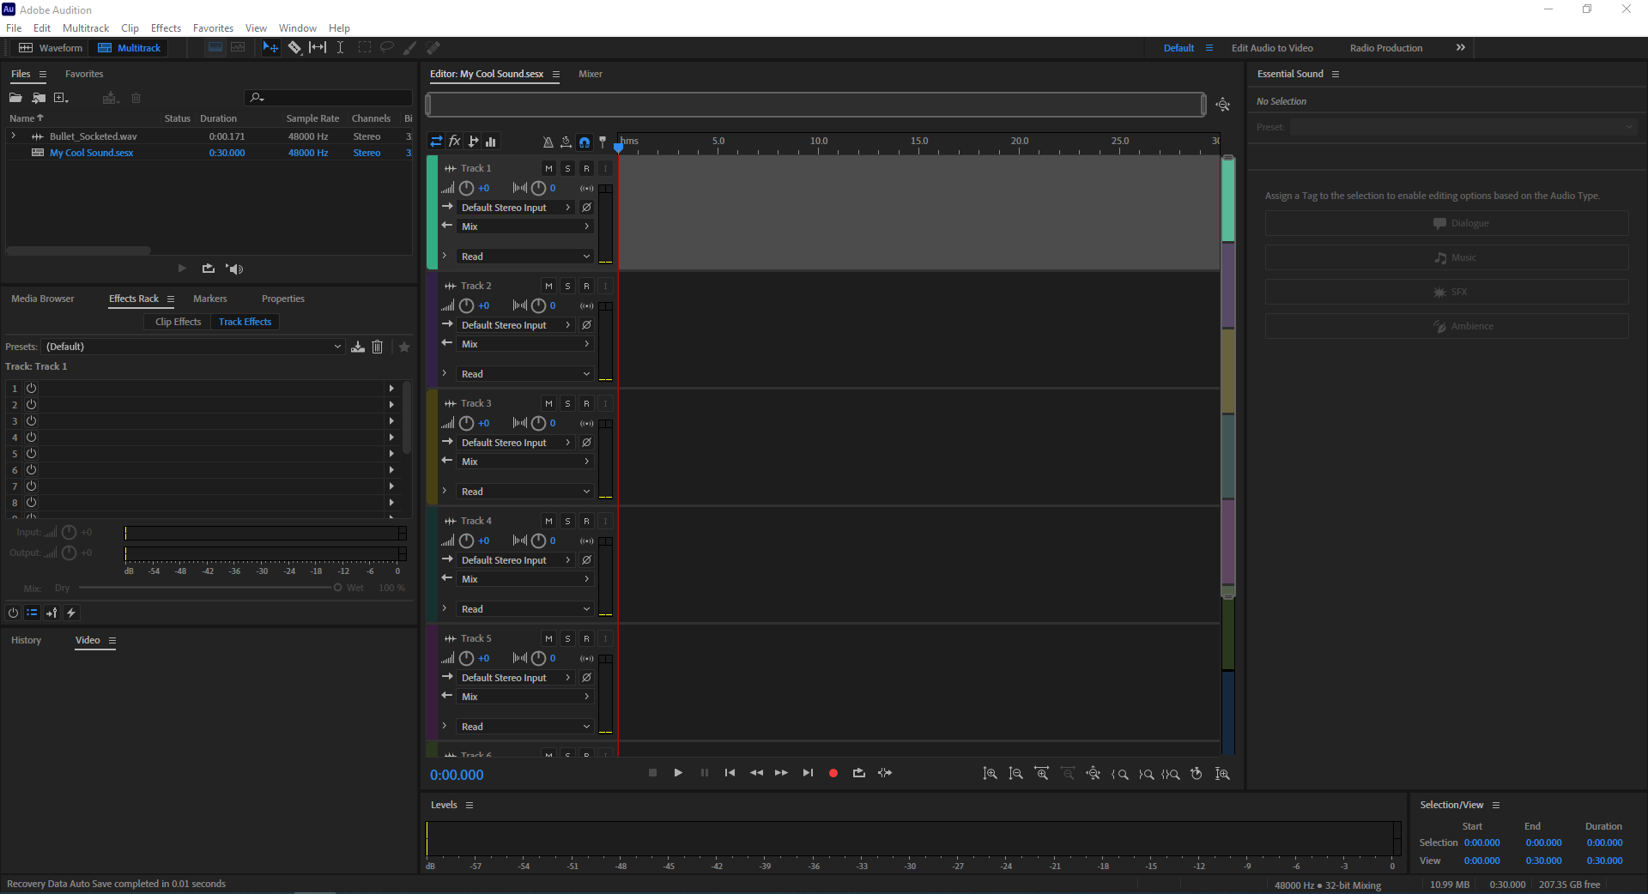Switch to the History tab
Viewport: 1648px width, 894px height.
pyautogui.click(x=26, y=640)
